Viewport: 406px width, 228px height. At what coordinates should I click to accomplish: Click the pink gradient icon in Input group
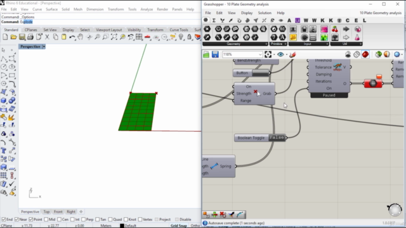pyautogui.click(x=324, y=29)
